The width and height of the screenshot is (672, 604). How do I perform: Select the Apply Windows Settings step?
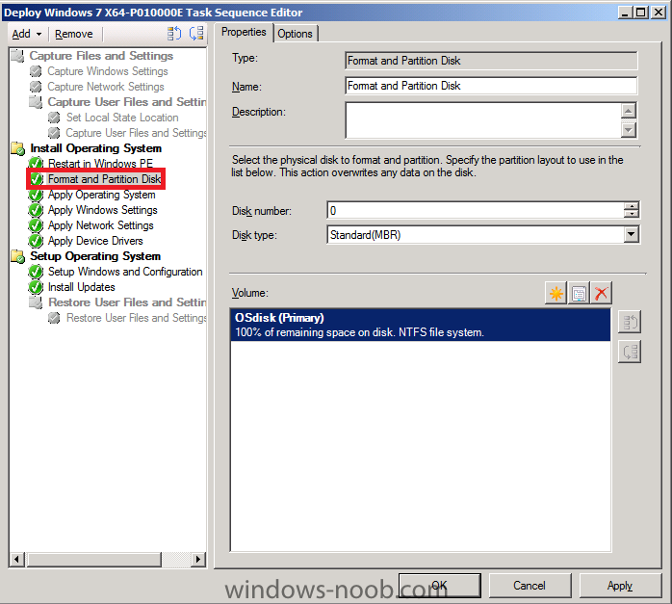(102, 210)
